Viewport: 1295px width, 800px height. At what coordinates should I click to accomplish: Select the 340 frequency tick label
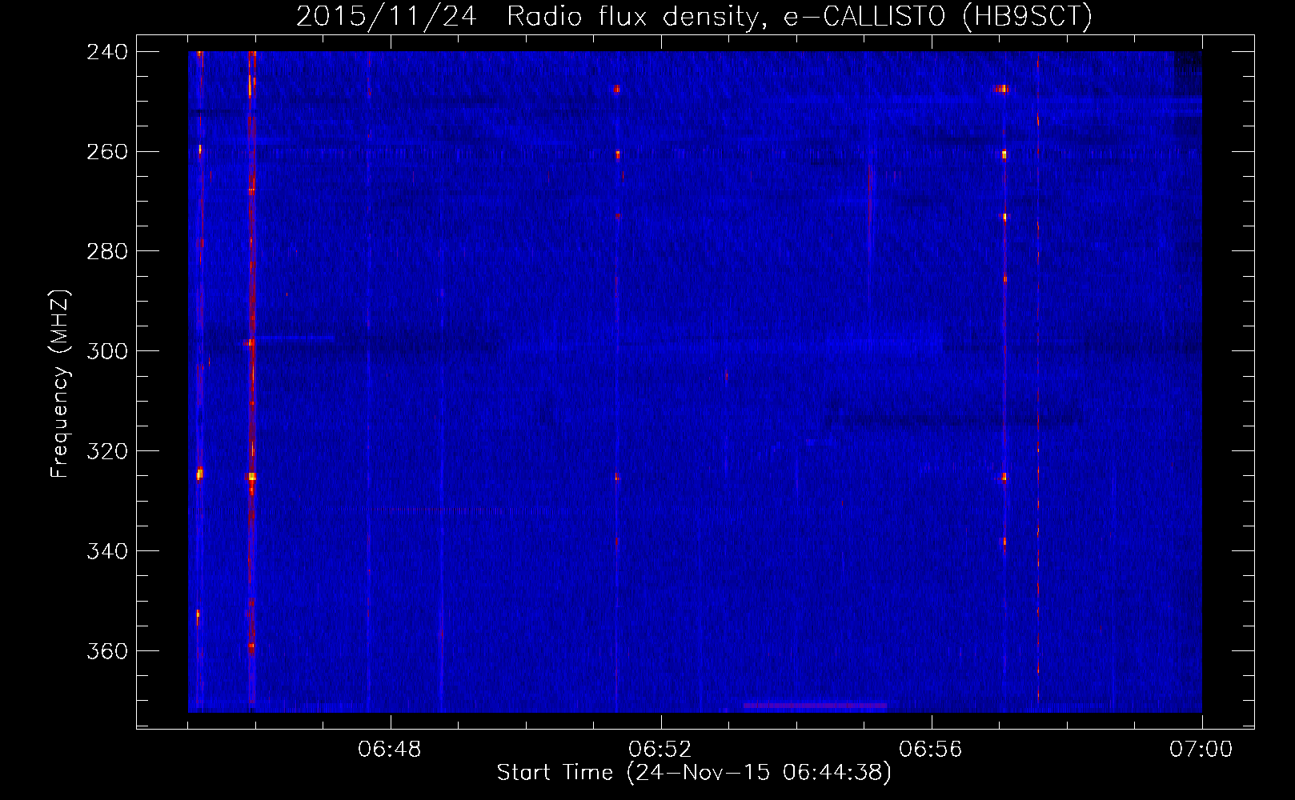point(107,552)
